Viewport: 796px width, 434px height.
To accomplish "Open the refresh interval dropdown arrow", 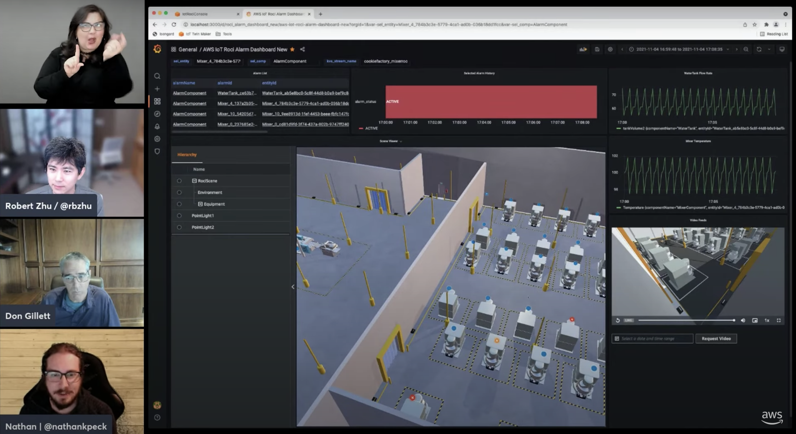I will click(769, 49).
